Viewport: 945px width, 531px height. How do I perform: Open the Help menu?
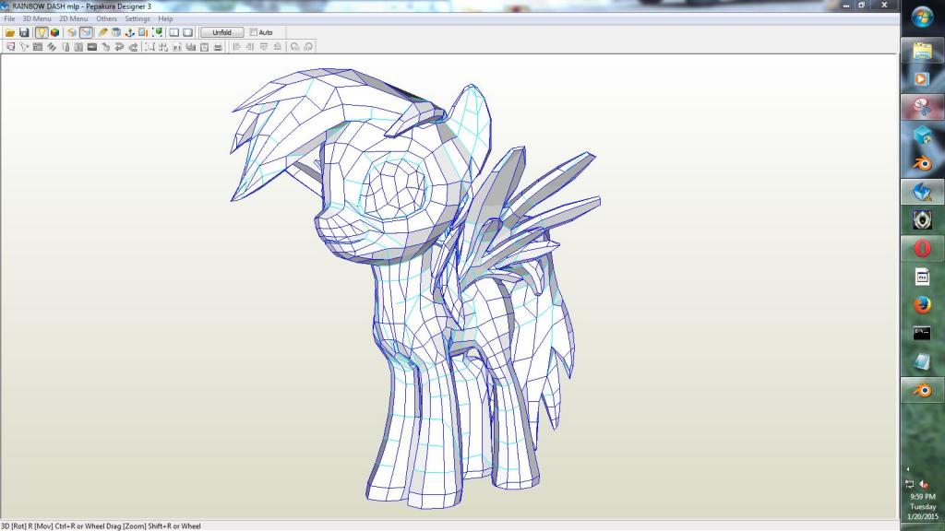[x=166, y=18]
